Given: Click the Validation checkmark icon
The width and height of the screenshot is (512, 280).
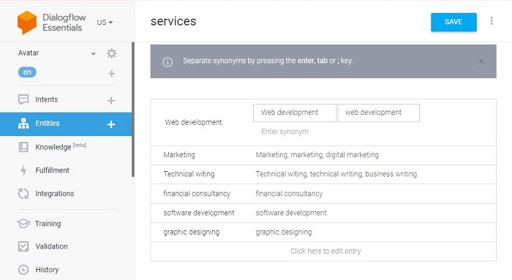Looking at the screenshot, I should (23, 246).
